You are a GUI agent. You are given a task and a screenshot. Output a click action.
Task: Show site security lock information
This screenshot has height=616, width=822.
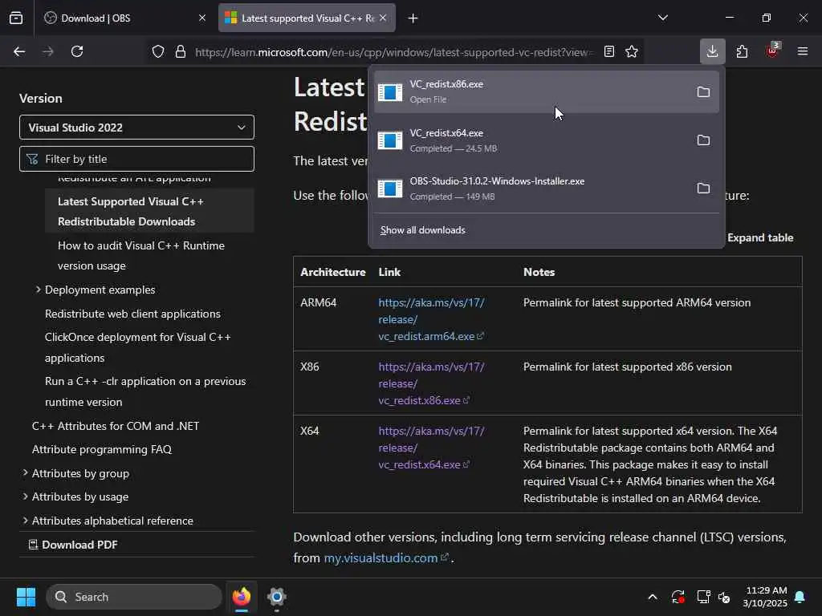(x=181, y=51)
